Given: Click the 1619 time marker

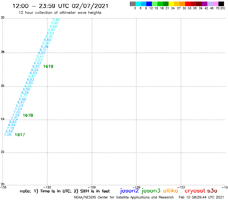Looking at the screenshot, I should click(48, 66).
